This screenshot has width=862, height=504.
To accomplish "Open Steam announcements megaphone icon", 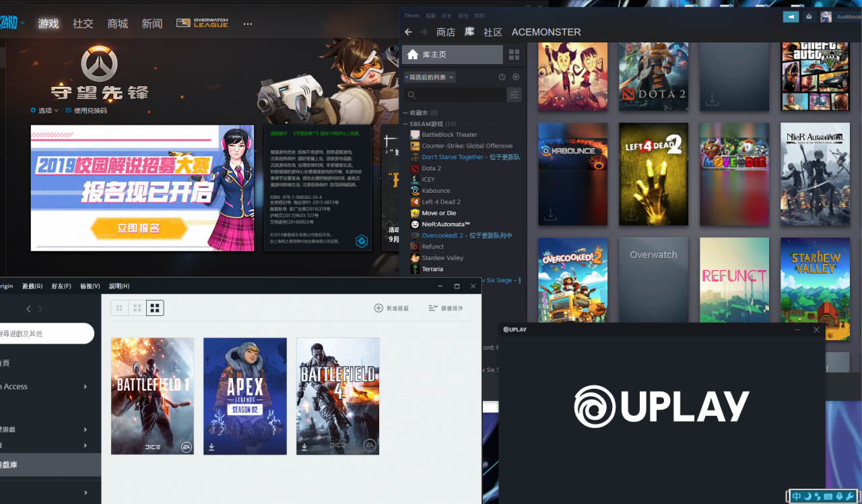I will pos(791,17).
